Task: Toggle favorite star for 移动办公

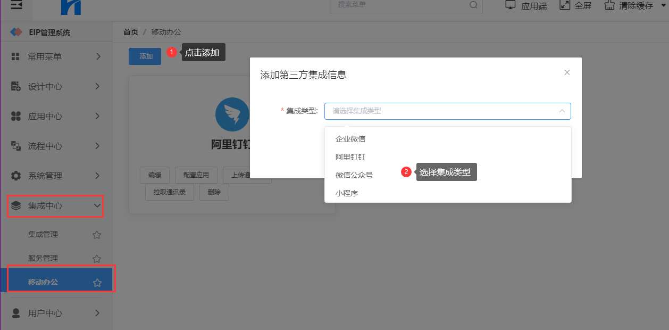Action: click(97, 283)
